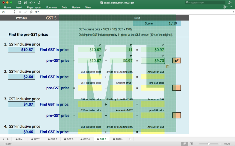Click the Next link

click(x=137, y=18)
